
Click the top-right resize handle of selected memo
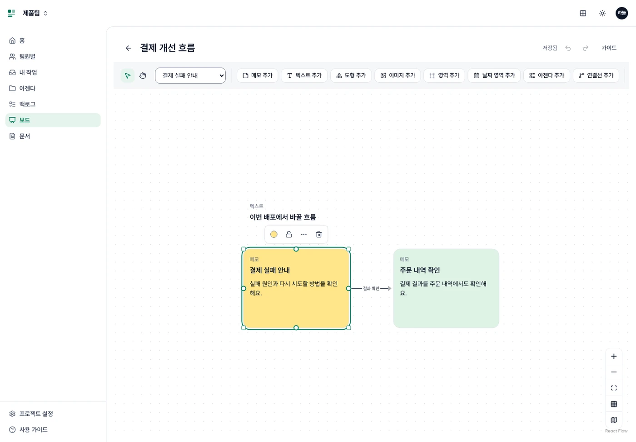pyautogui.click(x=349, y=249)
